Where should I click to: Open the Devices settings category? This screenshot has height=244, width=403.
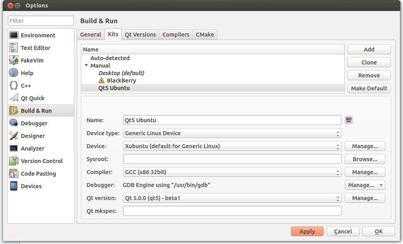[41, 186]
